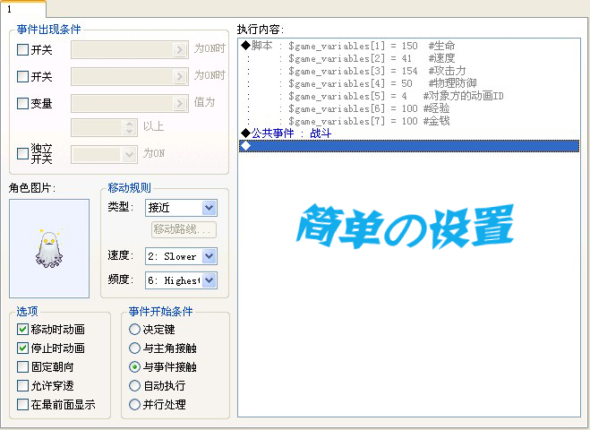The height and width of the screenshot is (430, 590).
Task: Click the first 开关 condition field
Action: [x=130, y=49]
